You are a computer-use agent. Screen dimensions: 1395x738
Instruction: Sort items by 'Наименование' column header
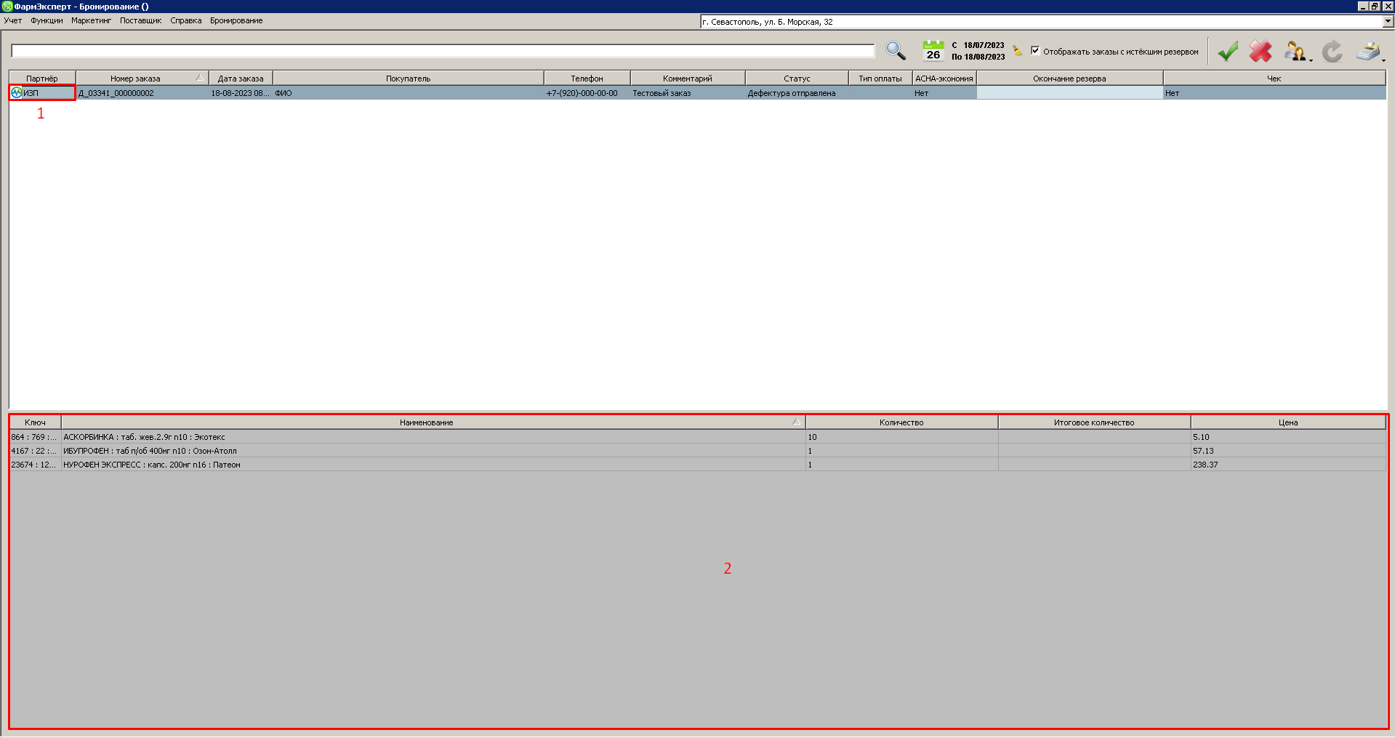click(427, 422)
